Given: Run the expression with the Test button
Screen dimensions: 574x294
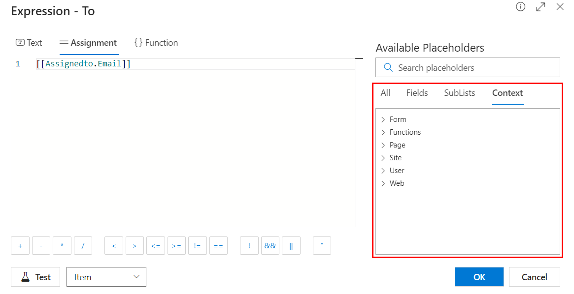Looking at the screenshot, I should [x=35, y=277].
